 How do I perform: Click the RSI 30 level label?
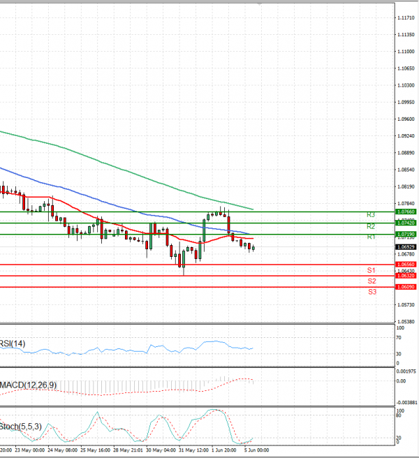[399, 354]
